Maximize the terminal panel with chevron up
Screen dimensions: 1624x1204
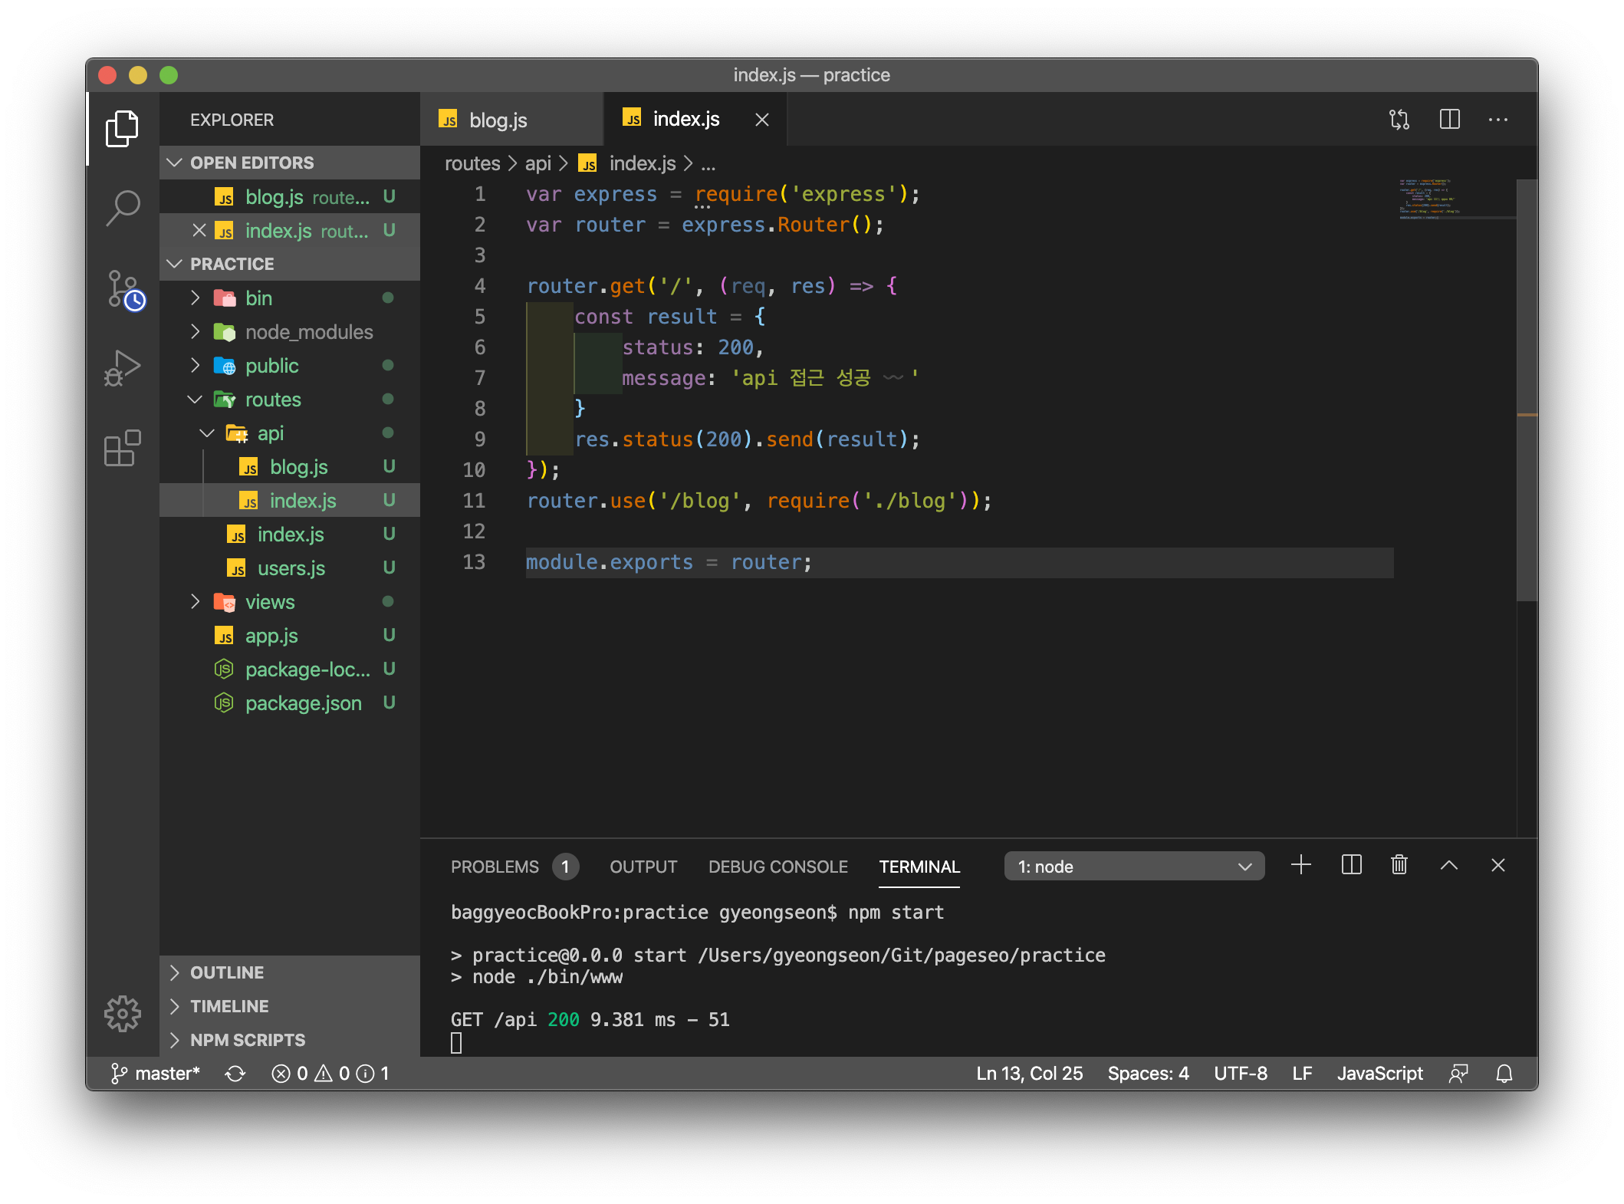tap(1448, 865)
